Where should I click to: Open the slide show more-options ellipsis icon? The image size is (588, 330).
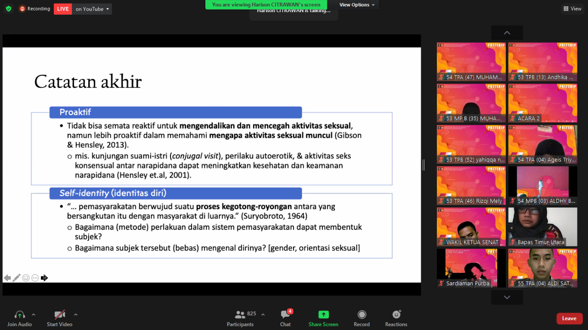35,278
